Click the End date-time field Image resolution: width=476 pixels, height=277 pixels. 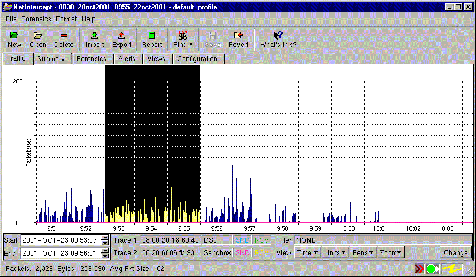click(61, 253)
